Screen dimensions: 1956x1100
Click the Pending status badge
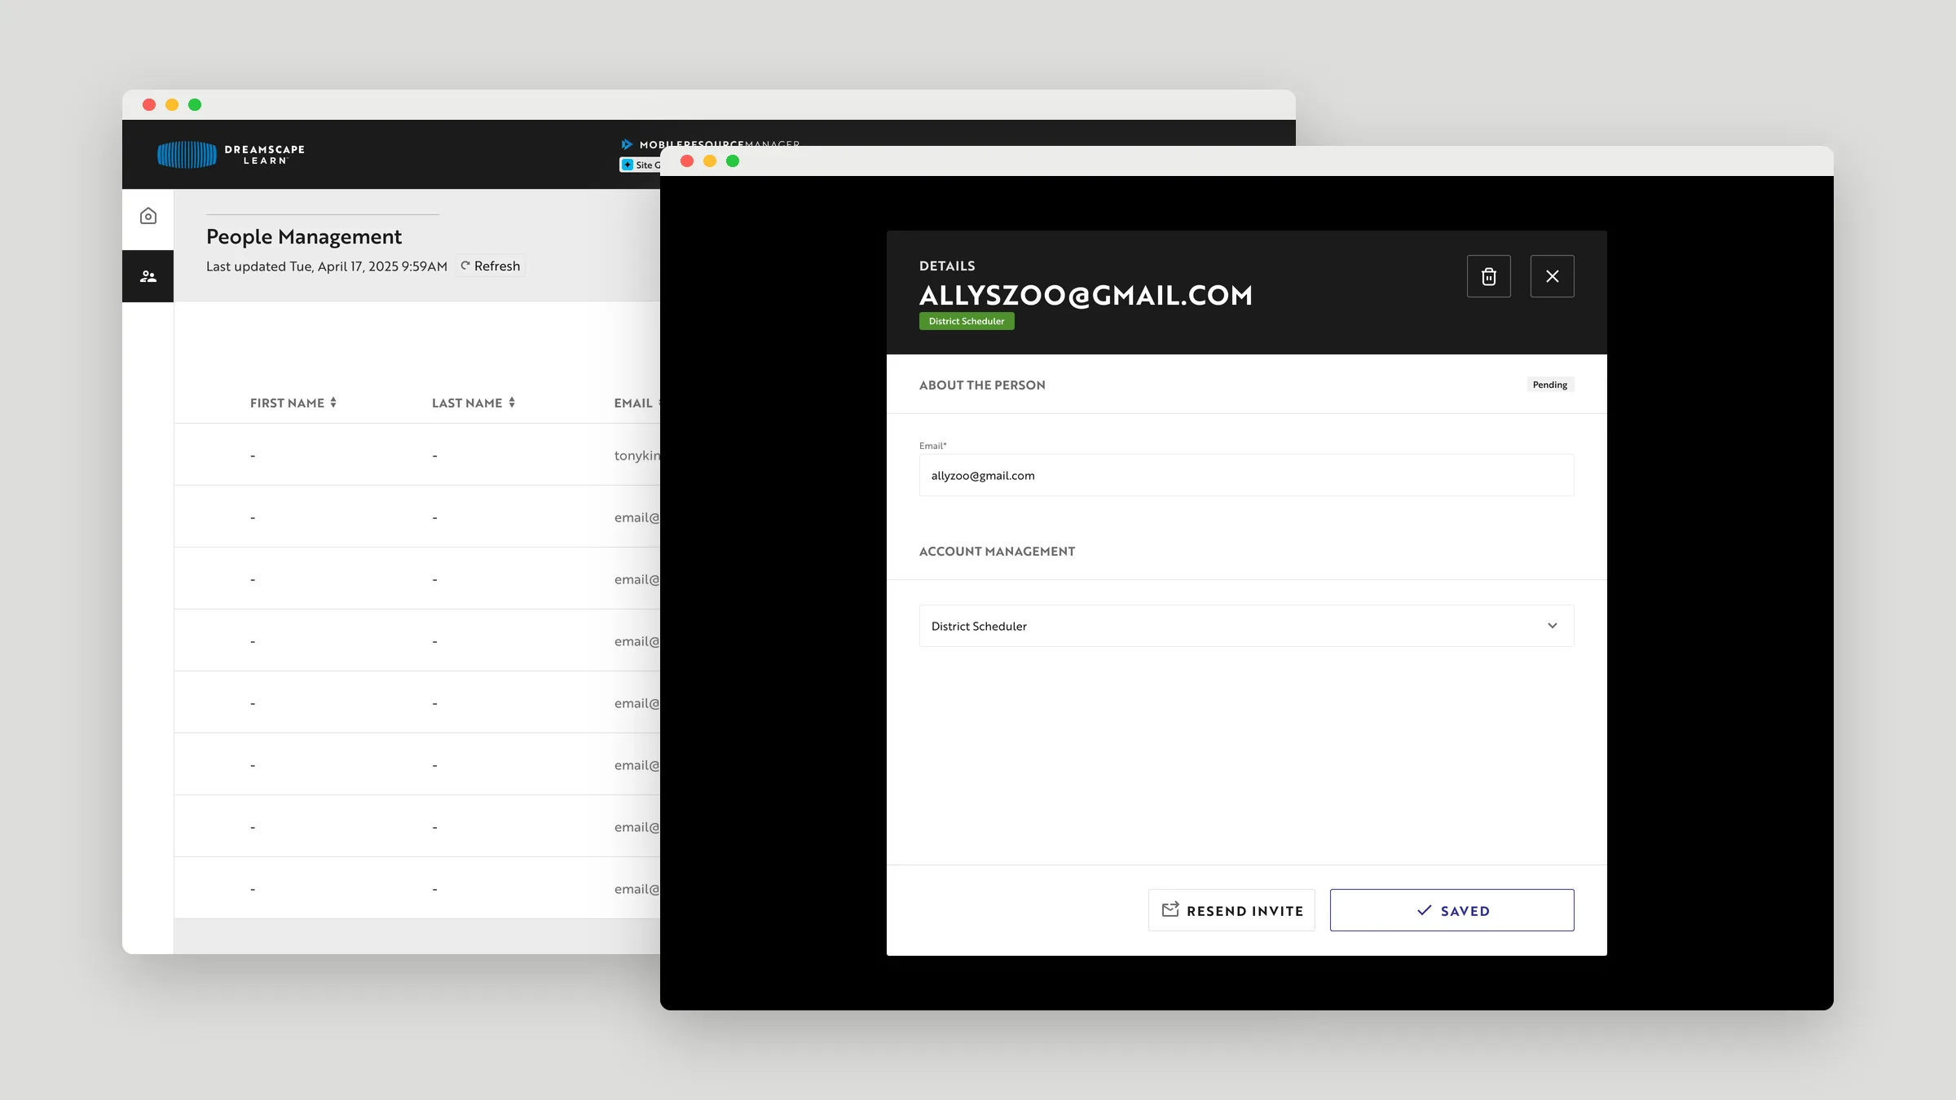tap(1549, 385)
